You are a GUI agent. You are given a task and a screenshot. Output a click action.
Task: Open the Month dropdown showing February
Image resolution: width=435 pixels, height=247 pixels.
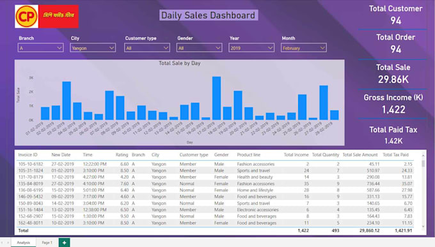303,48
